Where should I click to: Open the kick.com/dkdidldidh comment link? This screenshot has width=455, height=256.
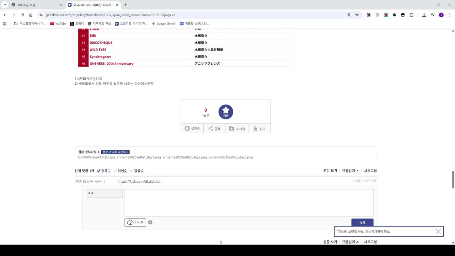pos(140,181)
